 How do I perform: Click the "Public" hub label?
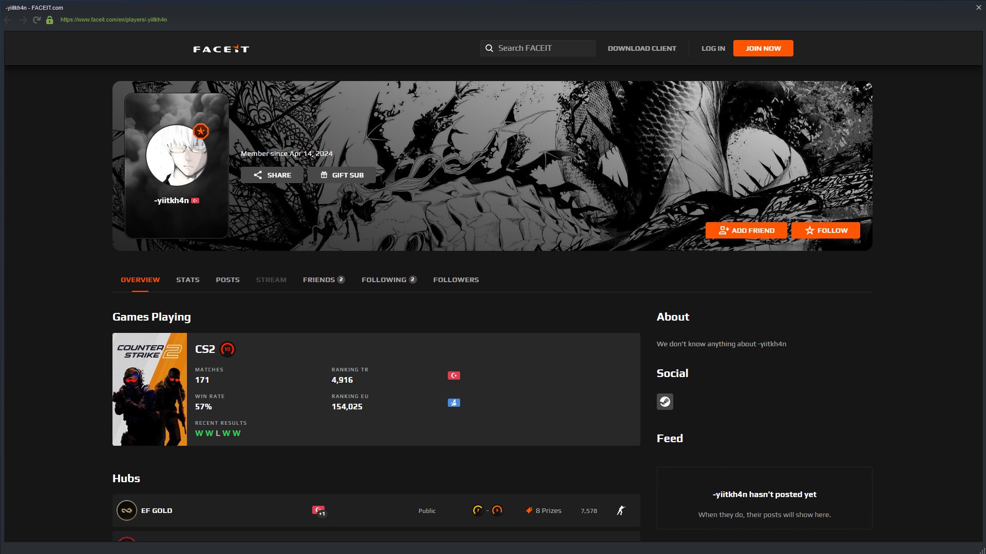(427, 510)
